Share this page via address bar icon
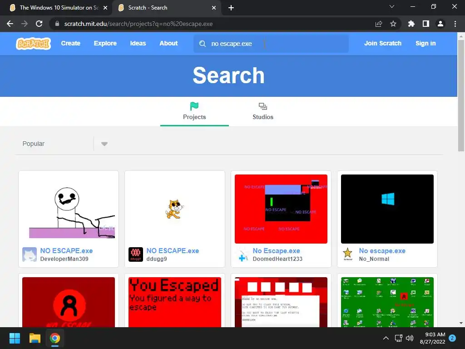This screenshot has height=349, width=465. tap(379, 24)
